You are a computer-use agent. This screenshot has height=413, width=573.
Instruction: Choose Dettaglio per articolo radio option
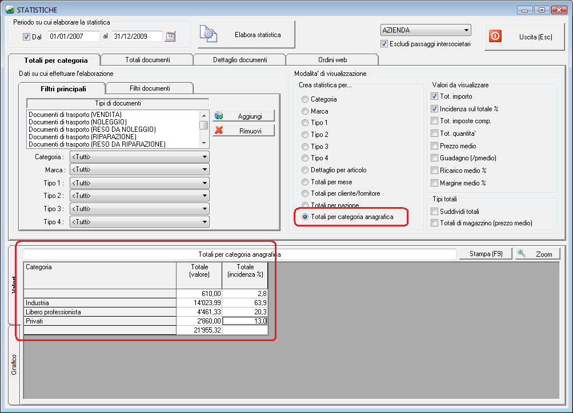click(304, 170)
